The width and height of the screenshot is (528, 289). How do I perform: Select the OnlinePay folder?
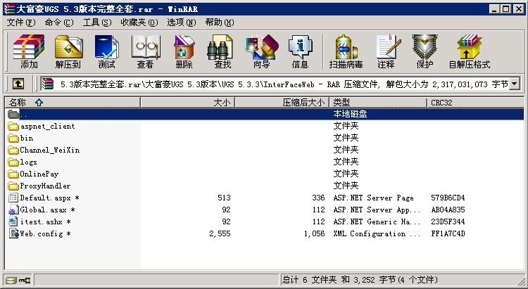pos(39,174)
